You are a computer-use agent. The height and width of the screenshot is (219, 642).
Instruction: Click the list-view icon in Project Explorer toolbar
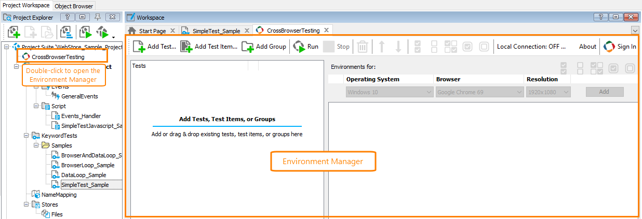click(66, 32)
